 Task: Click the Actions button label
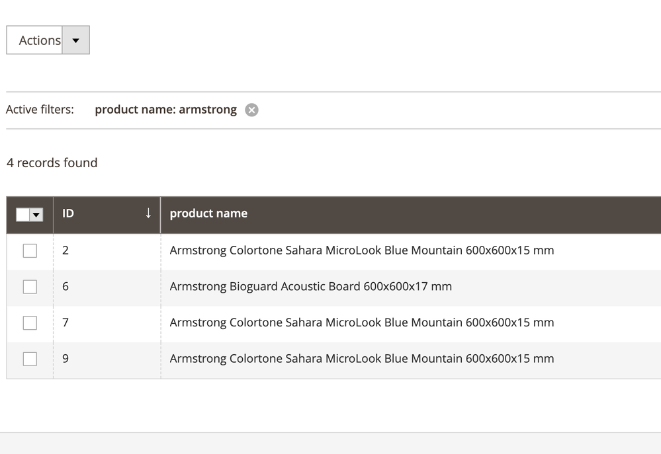40,40
